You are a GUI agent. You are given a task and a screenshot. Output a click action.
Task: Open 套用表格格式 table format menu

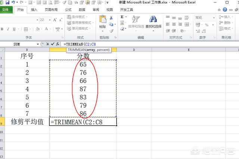click(x=80, y=23)
